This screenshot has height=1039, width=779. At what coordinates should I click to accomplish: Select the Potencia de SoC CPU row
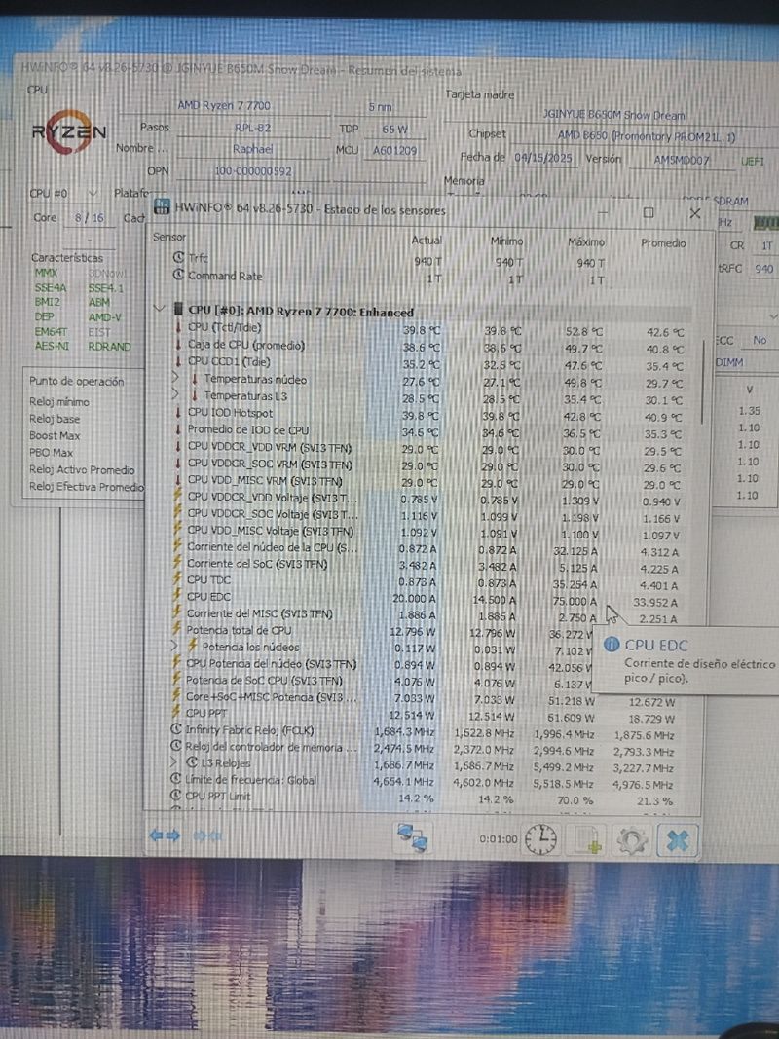point(430,682)
